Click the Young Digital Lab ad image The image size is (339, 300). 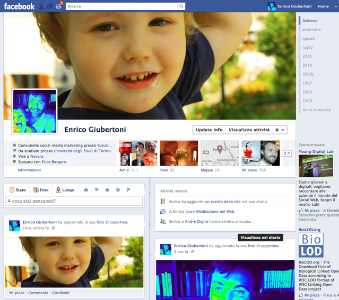(316, 166)
